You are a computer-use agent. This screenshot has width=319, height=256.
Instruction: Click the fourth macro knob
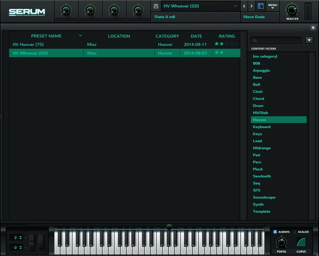(x=138, y=10)
